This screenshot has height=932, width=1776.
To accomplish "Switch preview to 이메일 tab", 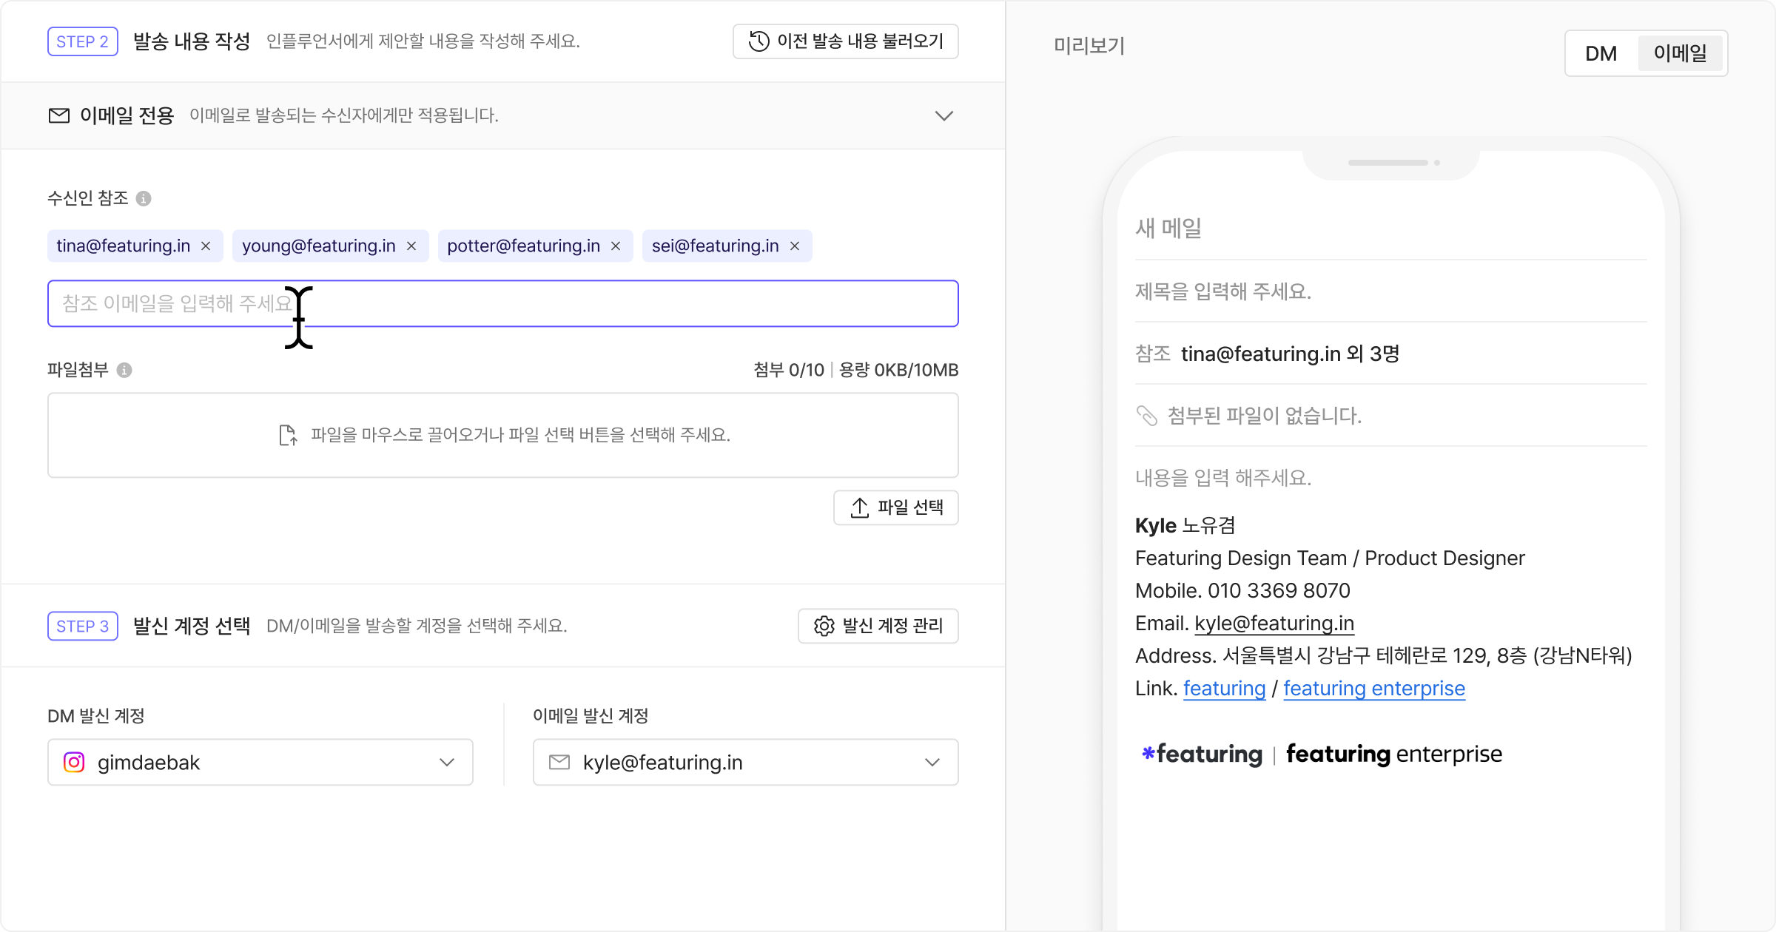I will coord(1680,53).
